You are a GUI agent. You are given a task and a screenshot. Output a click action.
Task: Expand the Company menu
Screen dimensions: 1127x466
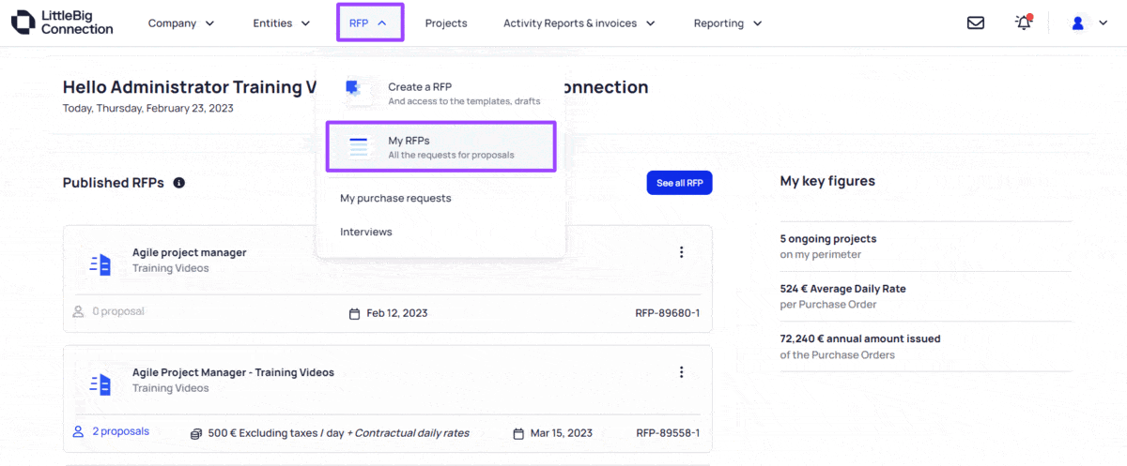point(181,23)
